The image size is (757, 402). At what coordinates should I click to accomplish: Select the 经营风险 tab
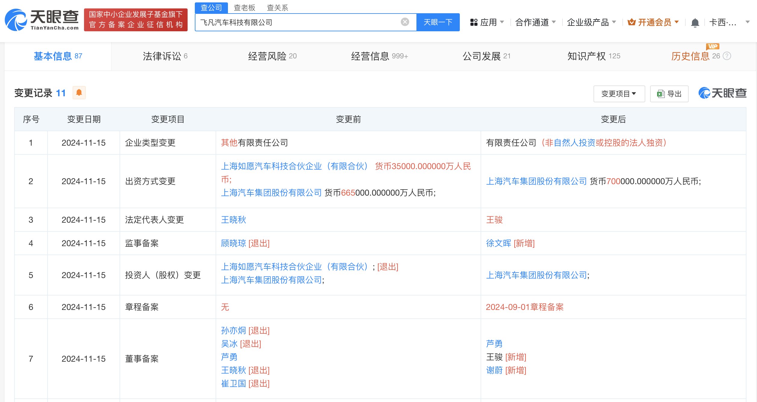pos(272,56)
